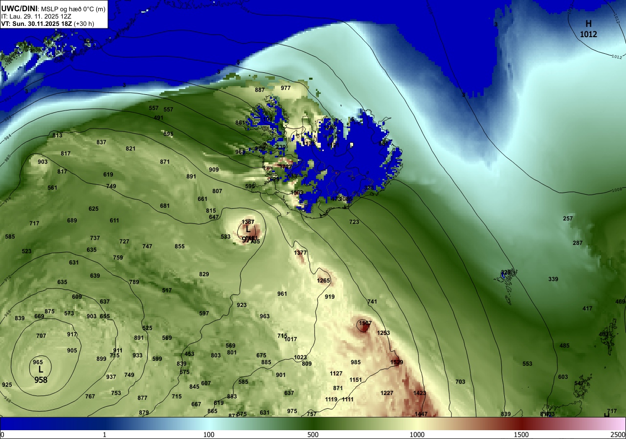Image resolution: width=626 pixels, height=439 pixels.
Task: Click the '887' label north of Iceland
Action: [x=260, y=90]
